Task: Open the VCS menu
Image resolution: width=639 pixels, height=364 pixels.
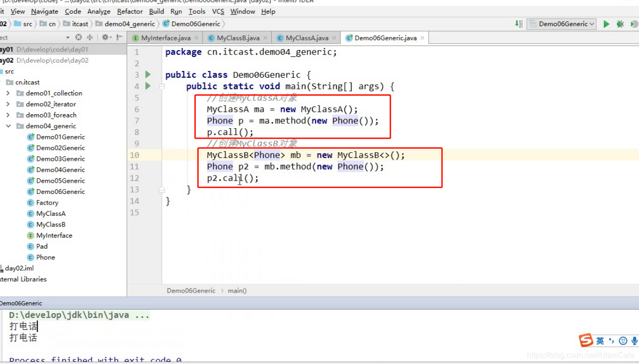Action: (218, 11)
